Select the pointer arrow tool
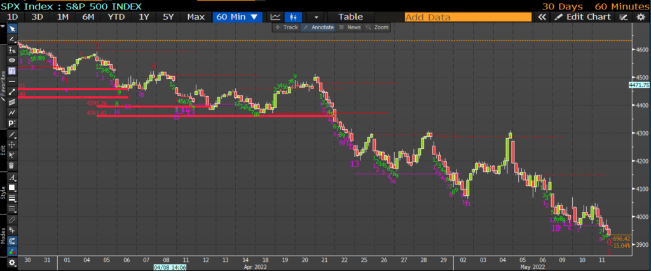The image size is (651, 271). pyautogui.click(x=12, y=29)
